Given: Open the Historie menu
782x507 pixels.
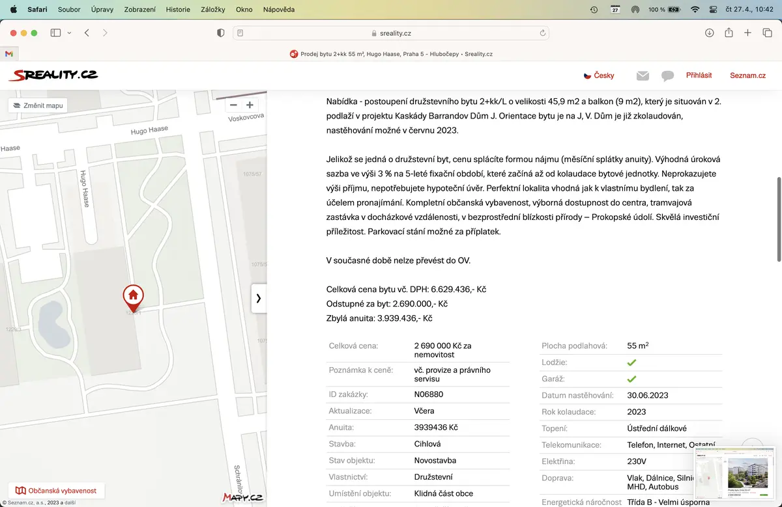Looking at the screenshot, I should pyautogui.click(x=178, y=10).
